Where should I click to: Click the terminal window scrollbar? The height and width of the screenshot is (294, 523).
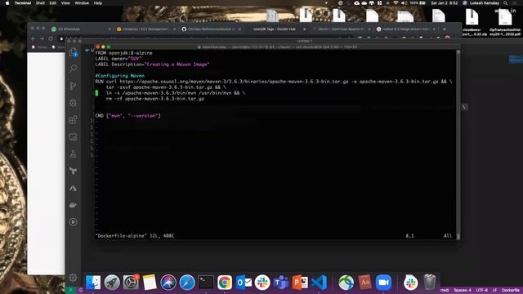coord(458,144)
